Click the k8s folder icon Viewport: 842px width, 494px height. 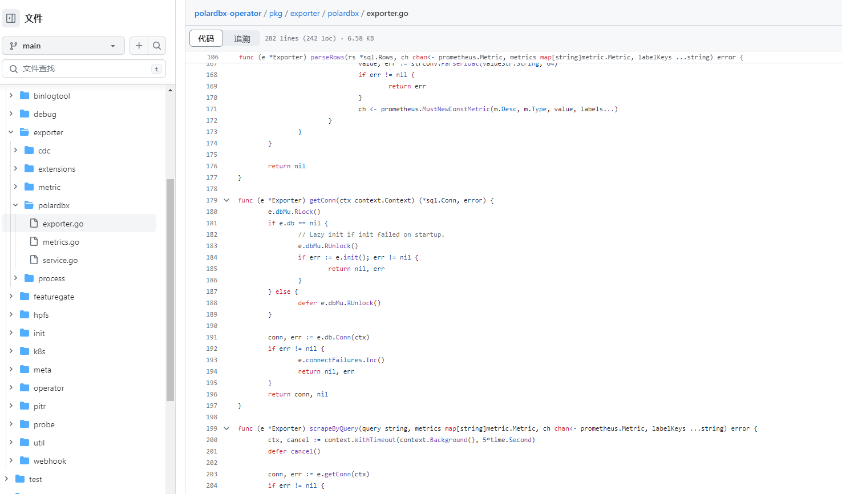25,351
